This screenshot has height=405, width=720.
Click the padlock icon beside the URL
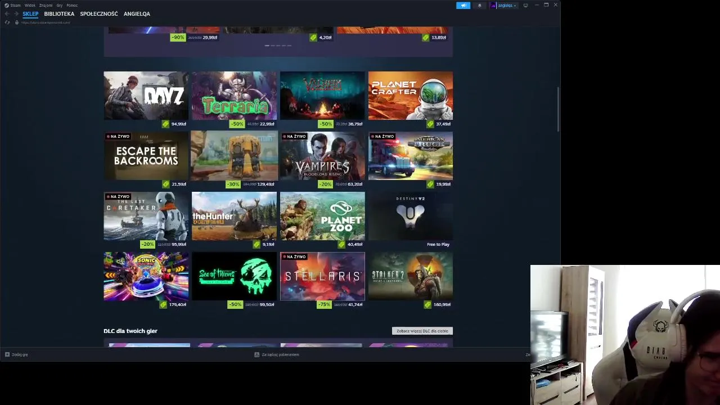pyautogui.click(x=17, y=22)
